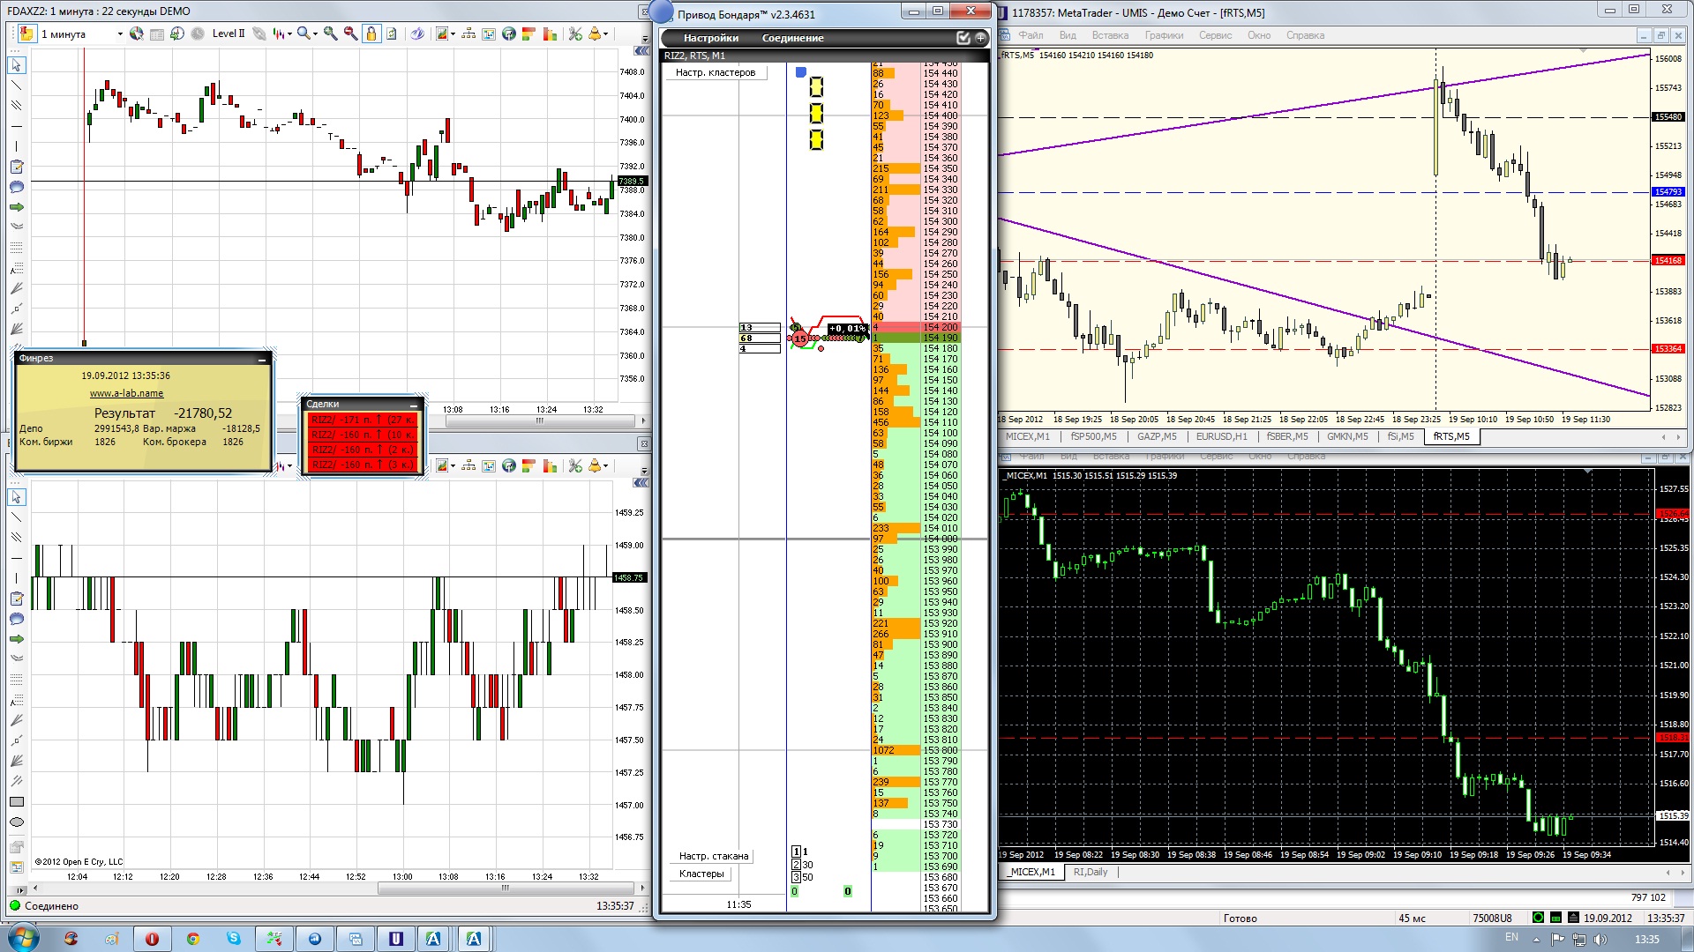
Task: Click the green headphones globe icon in the top chart toolbar
Action: click(x=509, y=33)
